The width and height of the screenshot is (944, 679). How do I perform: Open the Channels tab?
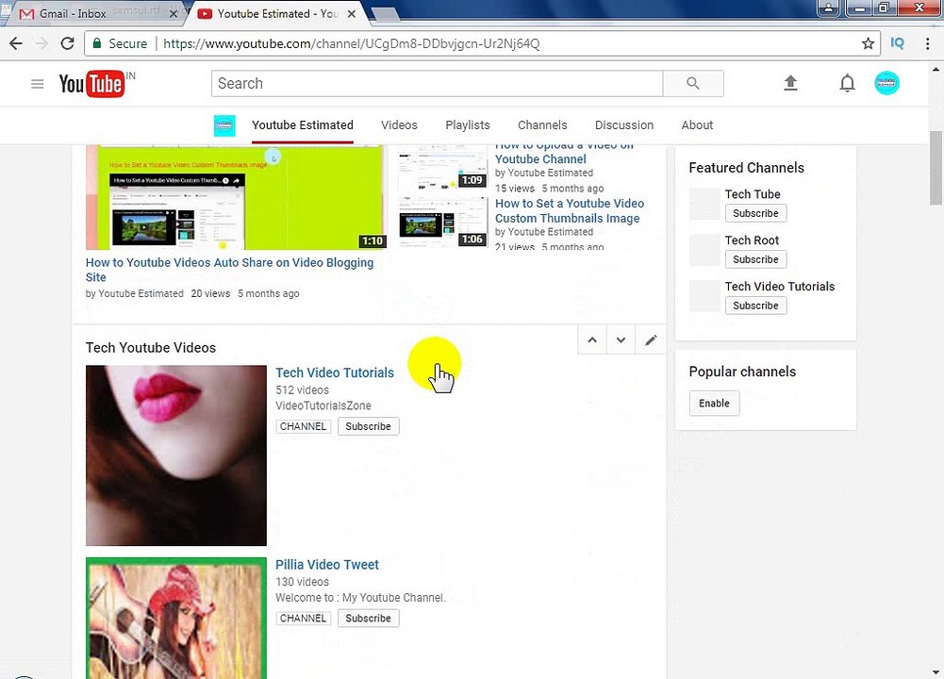[542, 125]
